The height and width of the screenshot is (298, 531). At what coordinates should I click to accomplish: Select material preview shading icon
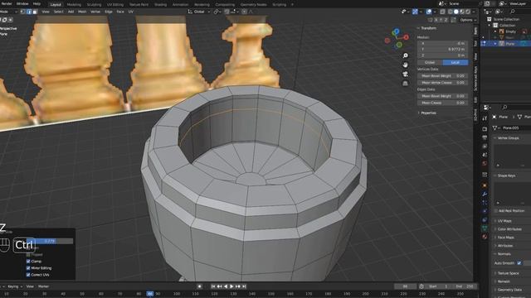pos(462,12)
